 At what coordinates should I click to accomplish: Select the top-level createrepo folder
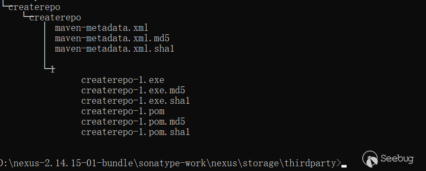click(x=34, y=7)
